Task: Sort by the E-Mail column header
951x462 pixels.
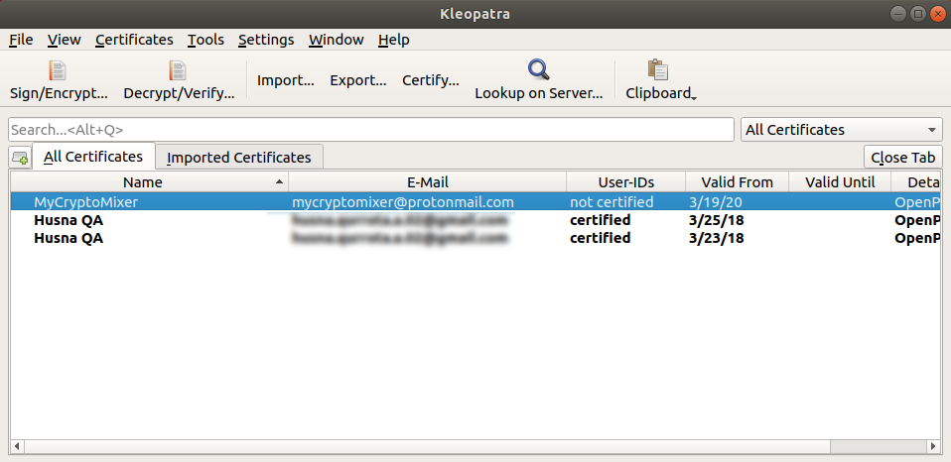Action: click(x=428, y=182)
